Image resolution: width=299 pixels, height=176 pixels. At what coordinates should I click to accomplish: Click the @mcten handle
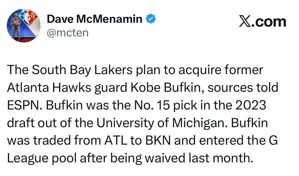click(x=68, y=33)
